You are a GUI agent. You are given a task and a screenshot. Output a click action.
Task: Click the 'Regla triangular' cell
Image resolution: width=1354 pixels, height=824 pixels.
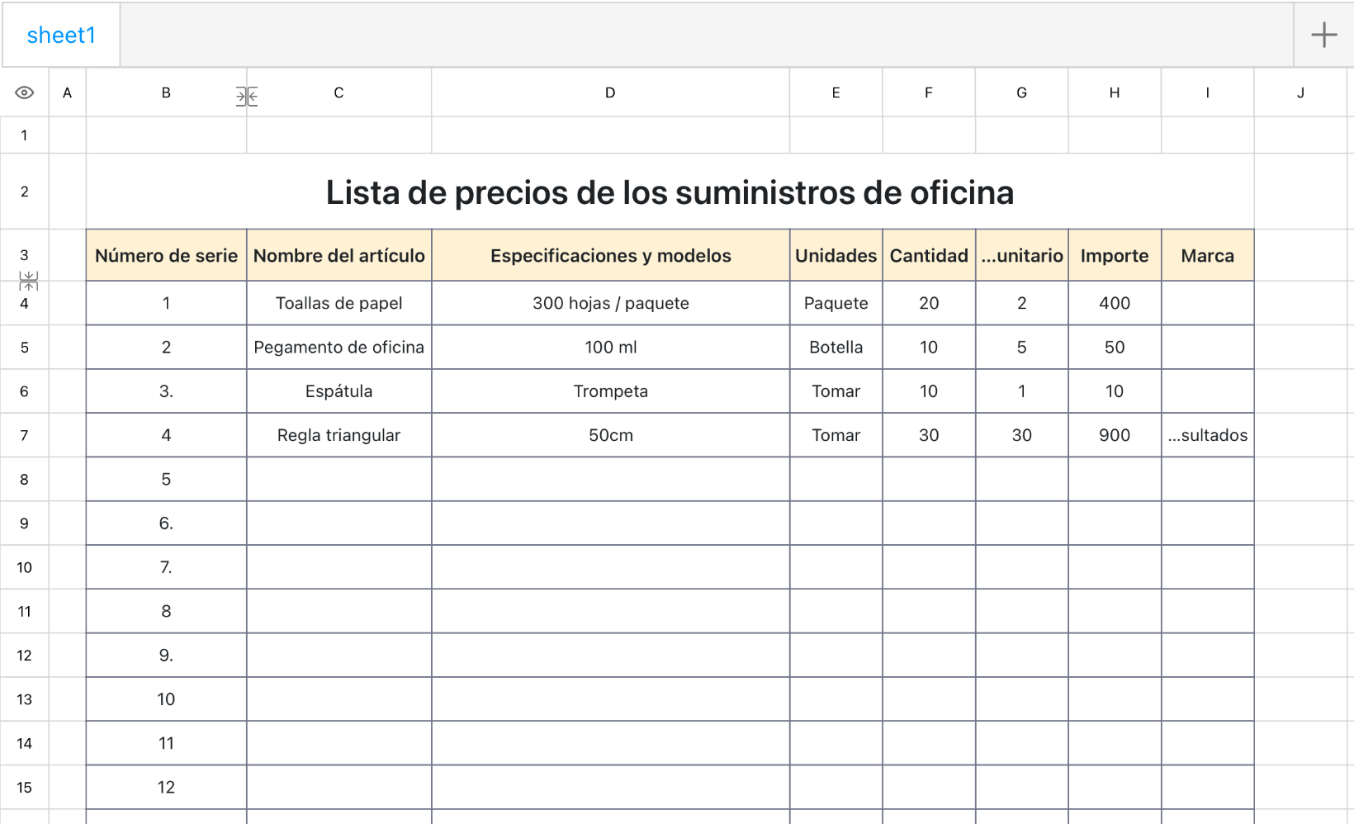coord(339,435)
